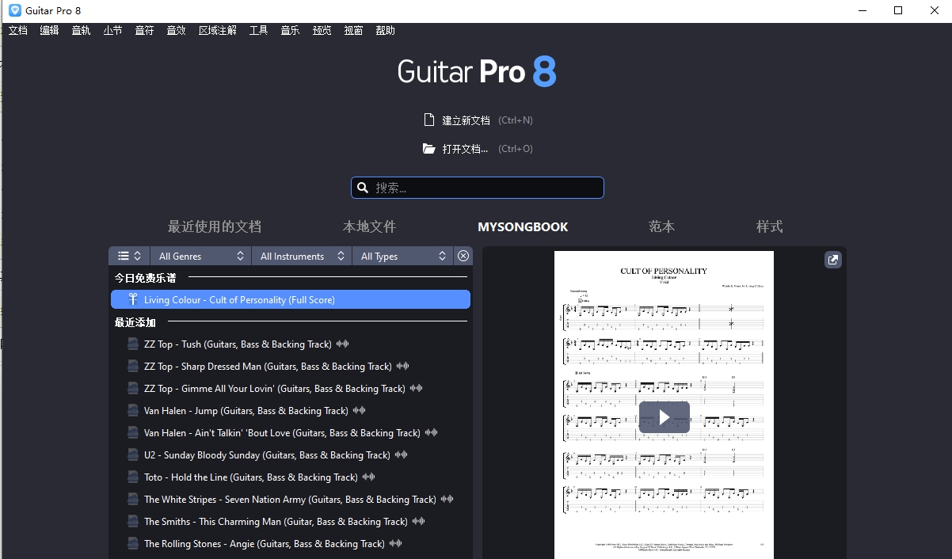
Task: Click the clef icon on today's free tab
Action: tap(131, 299)
